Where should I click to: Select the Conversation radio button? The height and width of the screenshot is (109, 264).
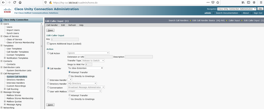(x=48, y=87)
